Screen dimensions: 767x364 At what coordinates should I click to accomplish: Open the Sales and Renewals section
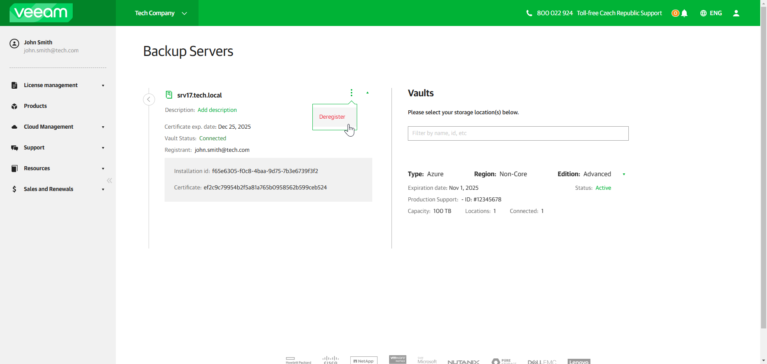[48, 189]
